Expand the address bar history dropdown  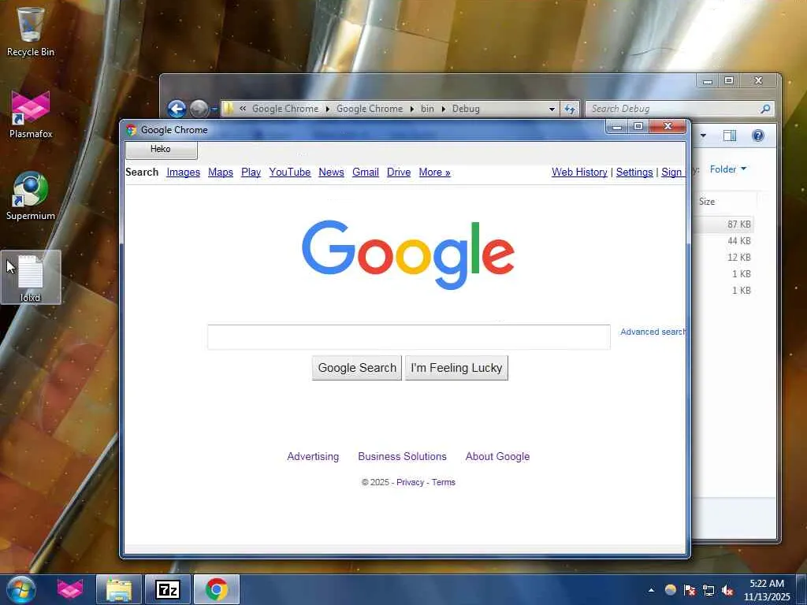[x=552, y=109]
